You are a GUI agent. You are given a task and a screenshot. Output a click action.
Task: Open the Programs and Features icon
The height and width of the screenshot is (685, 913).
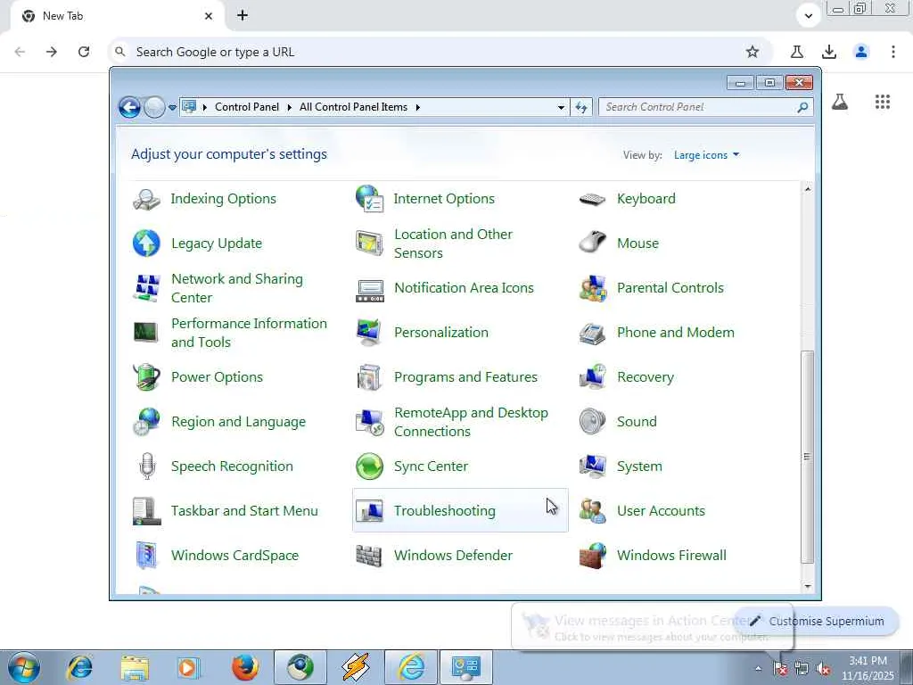point(369,377)
